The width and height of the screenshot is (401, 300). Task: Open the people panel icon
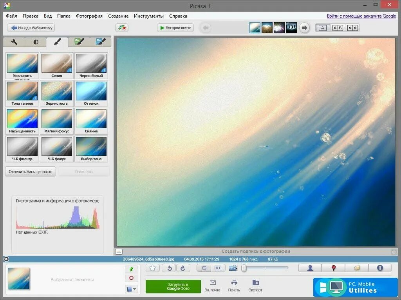[x=310, y=268]
